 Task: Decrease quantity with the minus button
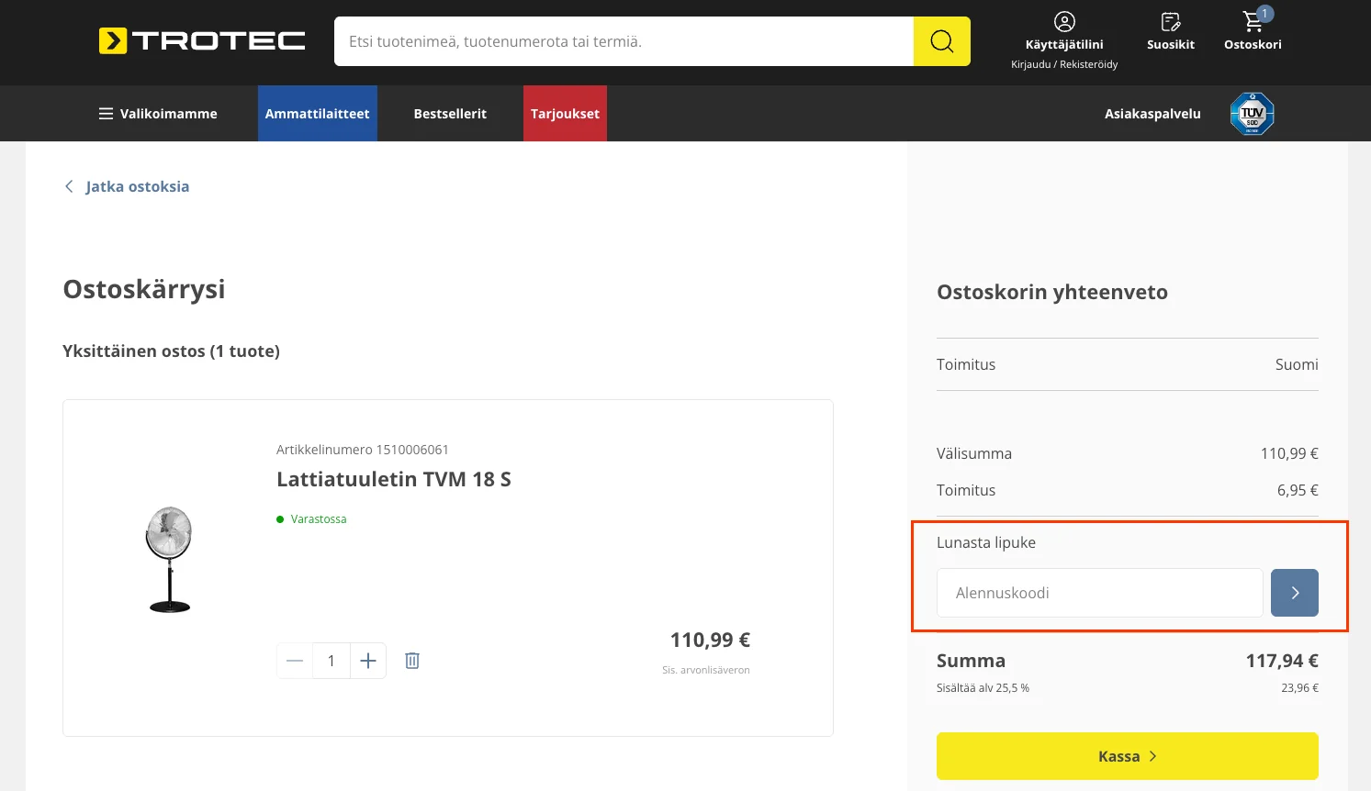(x=295, y=661)
